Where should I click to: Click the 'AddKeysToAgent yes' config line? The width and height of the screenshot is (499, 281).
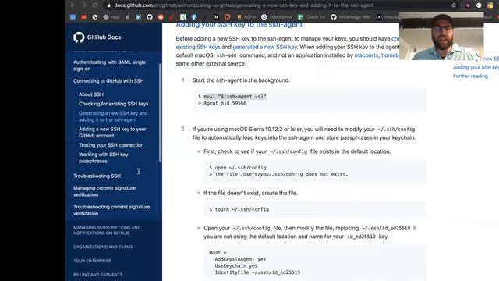coord(240,259)
